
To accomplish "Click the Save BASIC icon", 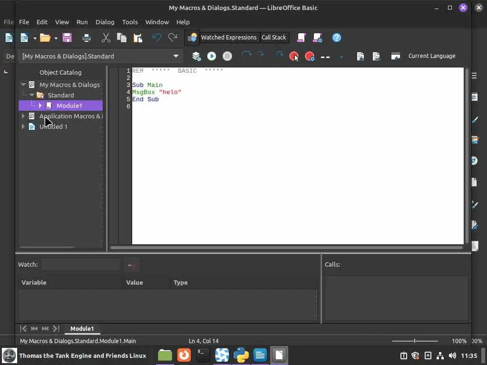I will pos(376,56).
